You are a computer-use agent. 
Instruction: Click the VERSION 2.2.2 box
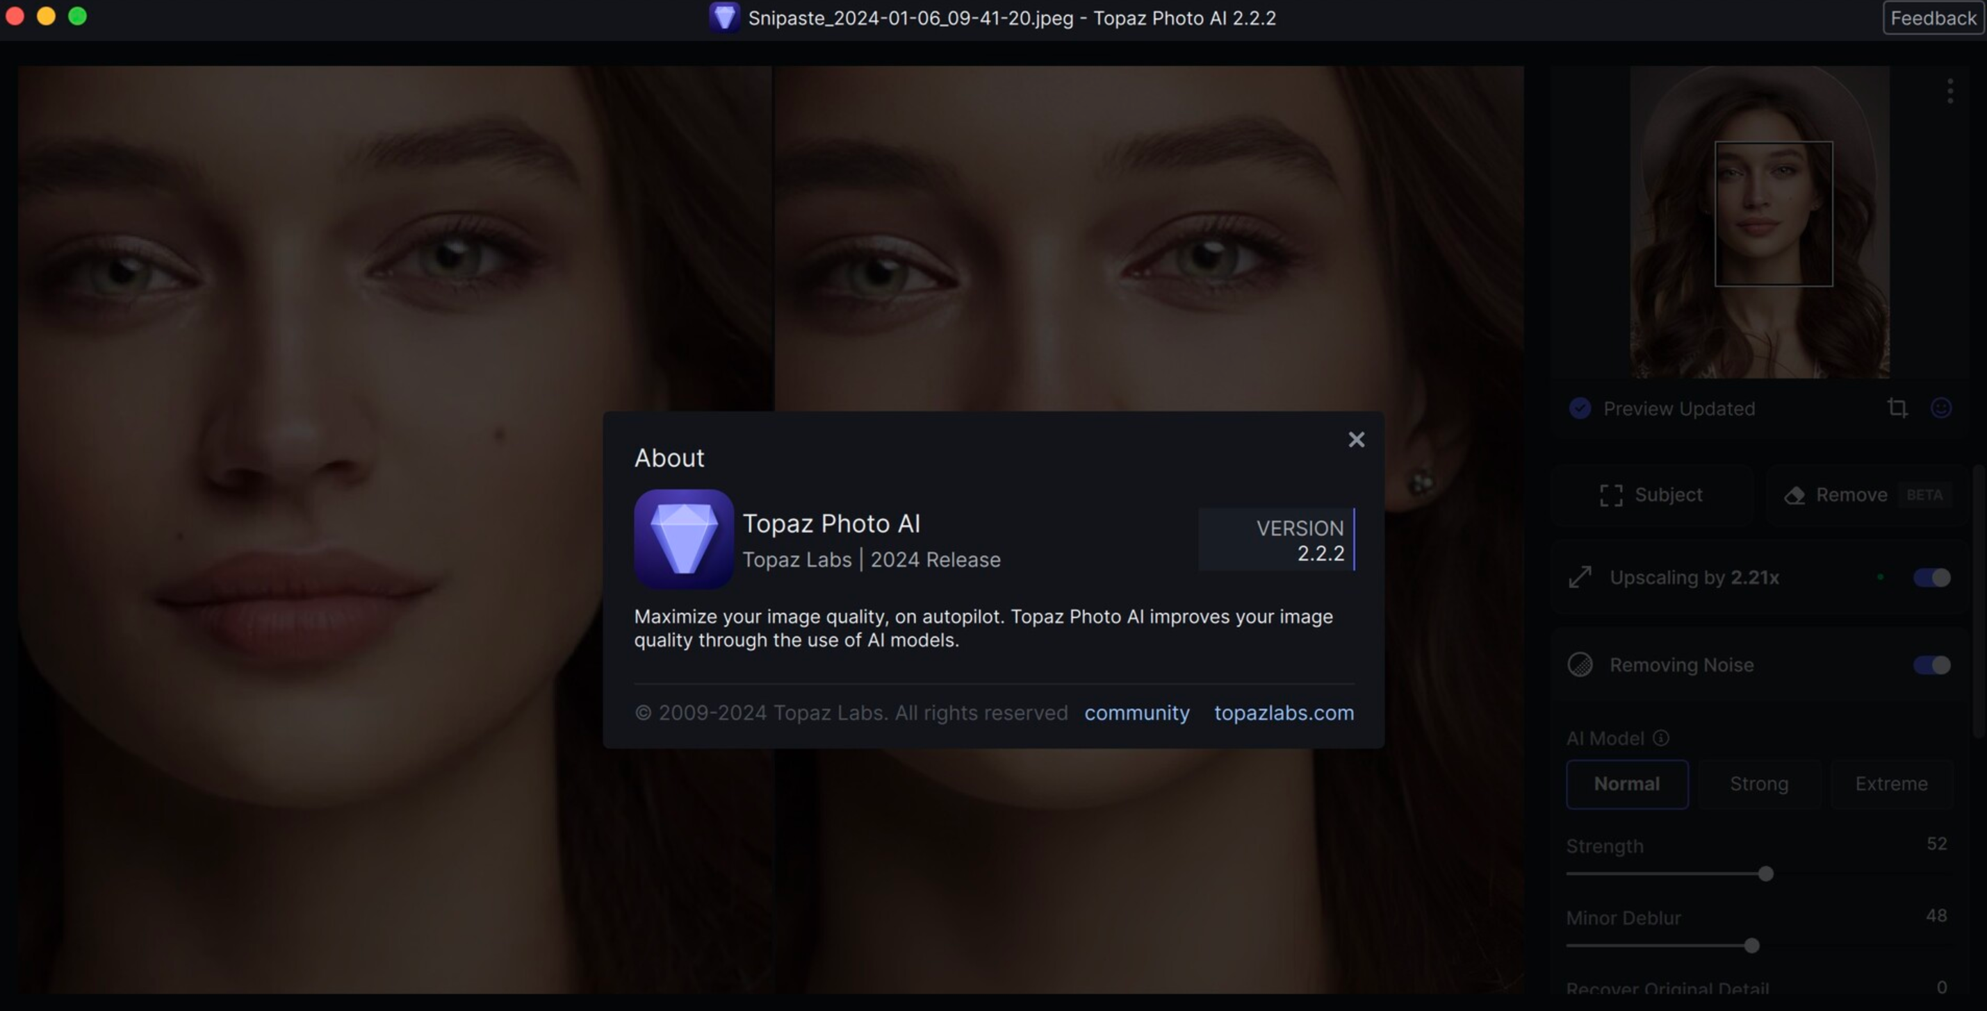(x=1277, y=540)
